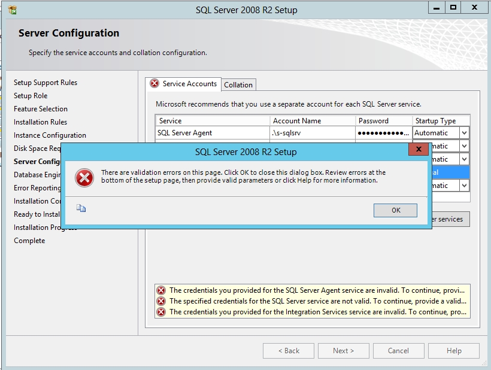Minimize the SQL Server 2008 R2 Setup window

click(x=437, y=8)
